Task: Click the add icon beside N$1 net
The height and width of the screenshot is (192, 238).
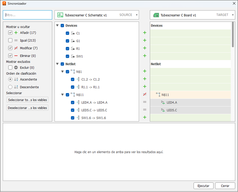Action: (x=145, y=71)
